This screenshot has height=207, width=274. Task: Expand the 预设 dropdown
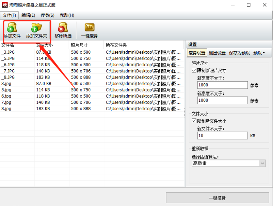click(x=259, y=53)
